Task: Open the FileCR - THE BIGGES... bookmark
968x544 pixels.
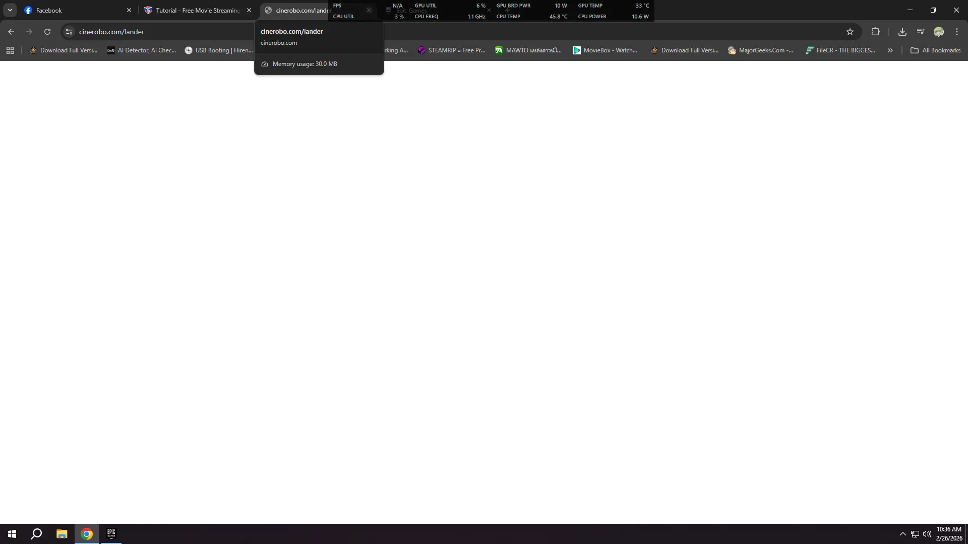Action: coord(840,50)
